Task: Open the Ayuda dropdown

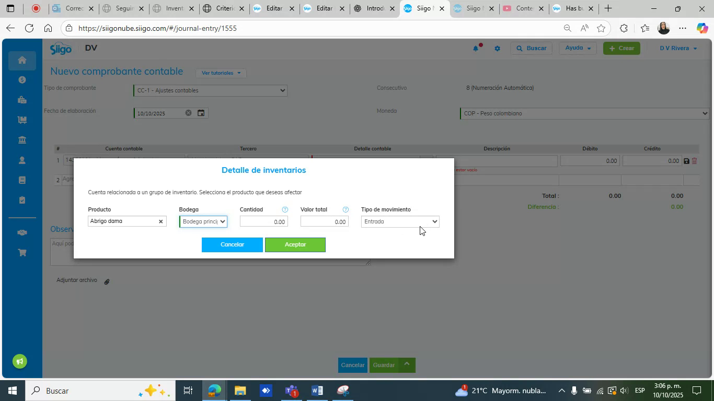Action: click(578, 48)
